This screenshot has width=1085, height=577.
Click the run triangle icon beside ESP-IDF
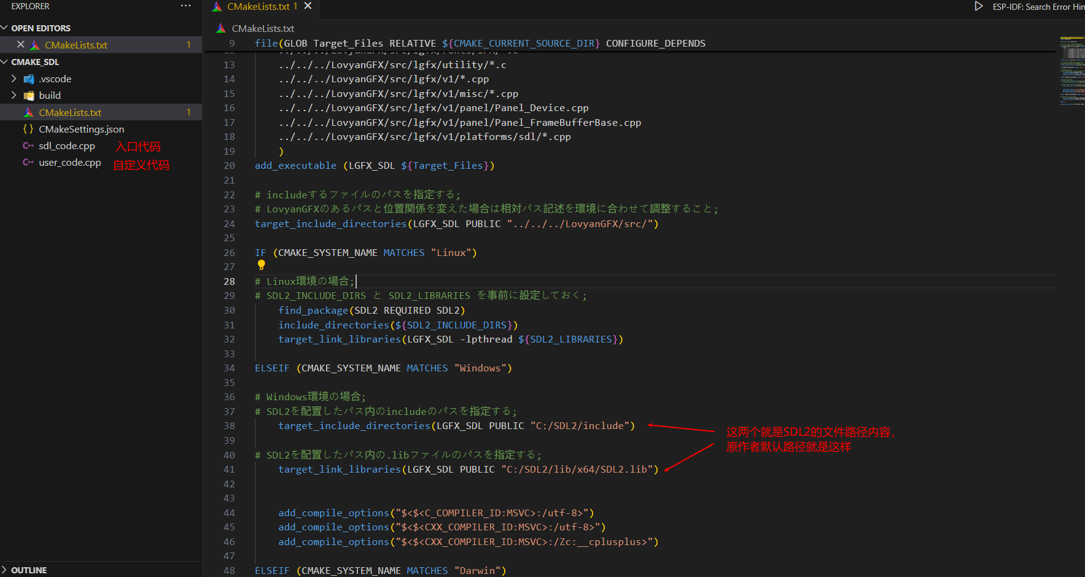tap(979, 6)
